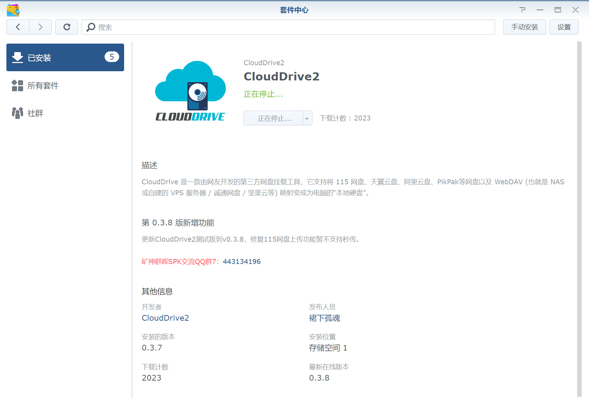Click the CloudDrive2 package title
The width and height of the screenshot is (589, 399).
pos(282,77)
